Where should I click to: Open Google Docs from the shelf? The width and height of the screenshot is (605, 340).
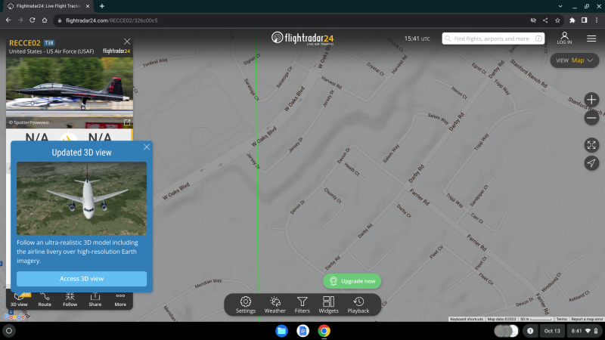click(303, 331)
